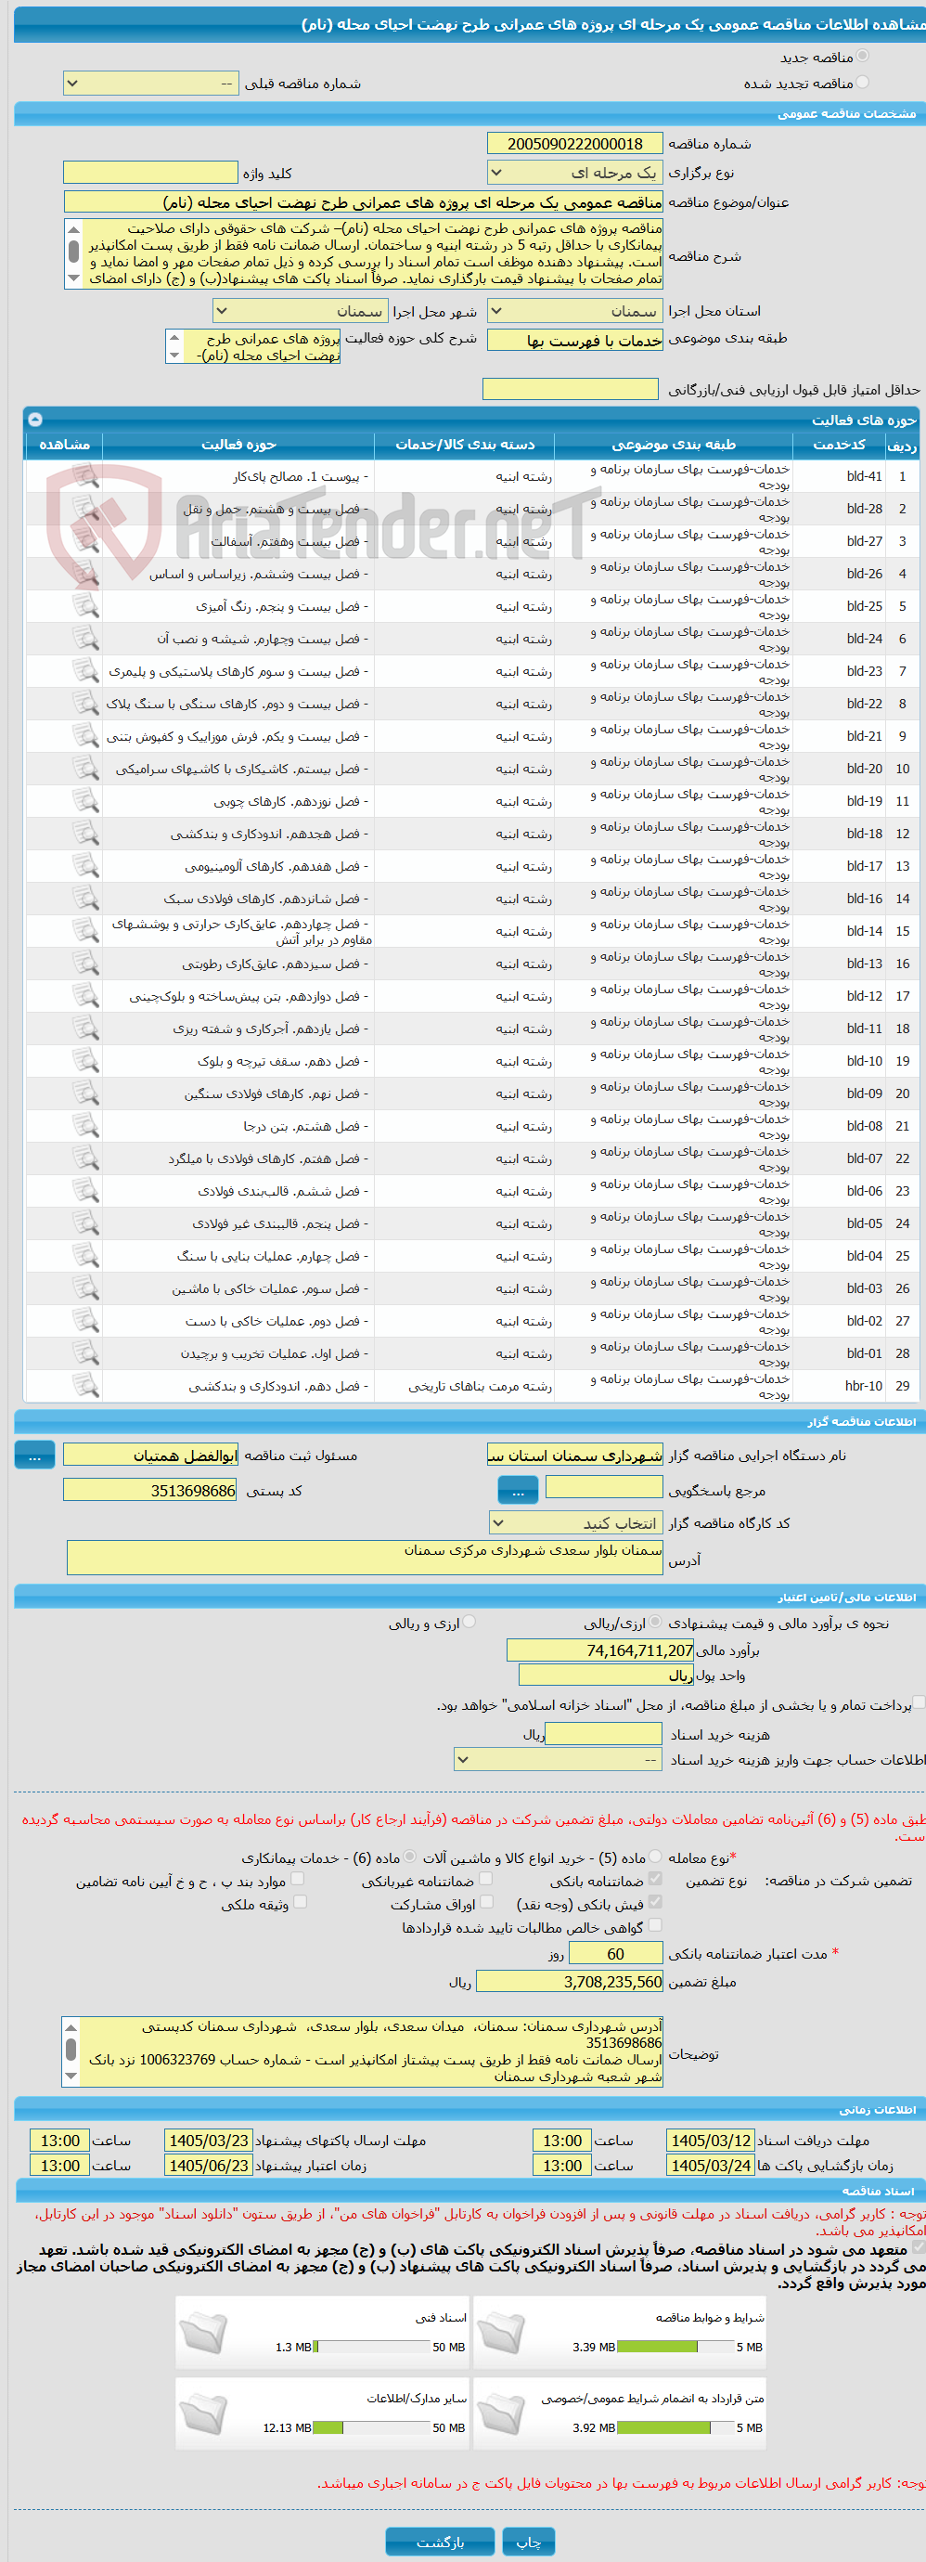
Task: Open the view icon for row bld-24
Action: coord(86,638)
